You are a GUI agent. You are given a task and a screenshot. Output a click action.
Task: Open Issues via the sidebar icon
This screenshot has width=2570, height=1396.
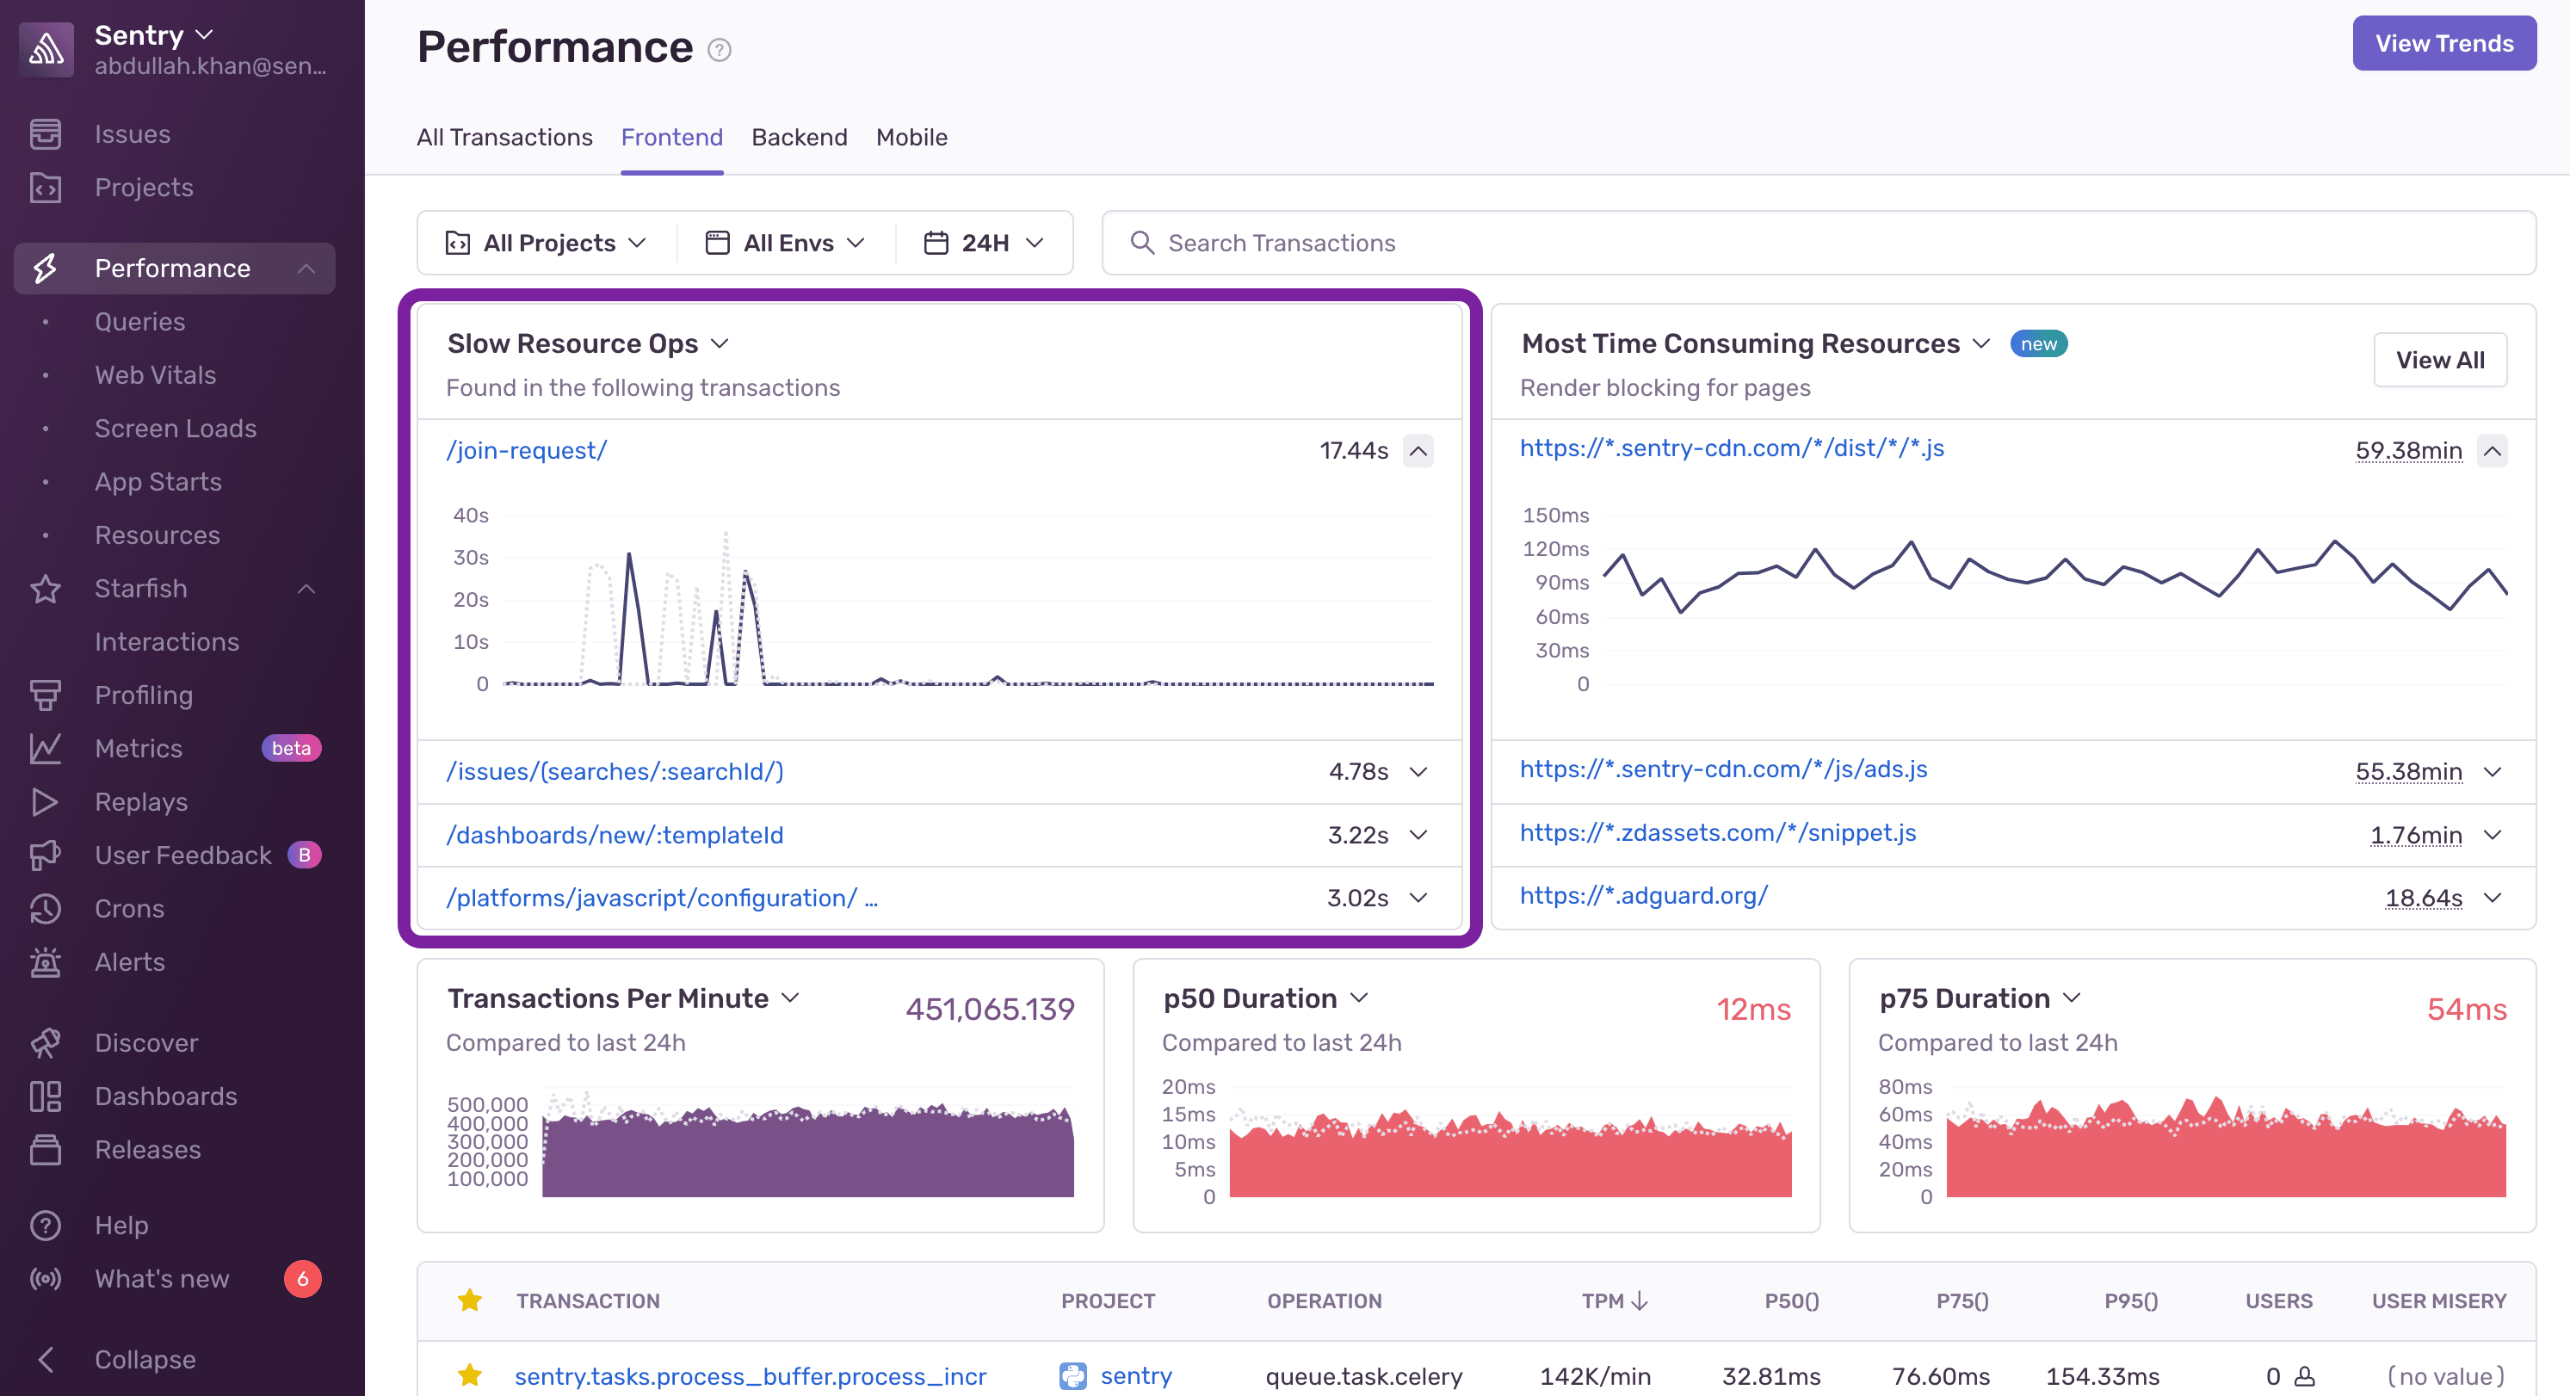(46, 133)
